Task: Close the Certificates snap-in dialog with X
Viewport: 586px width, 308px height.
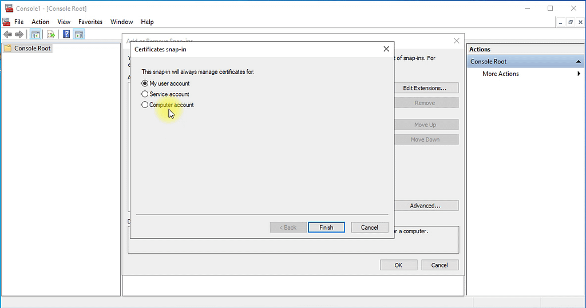Action: tap(386, 49)
